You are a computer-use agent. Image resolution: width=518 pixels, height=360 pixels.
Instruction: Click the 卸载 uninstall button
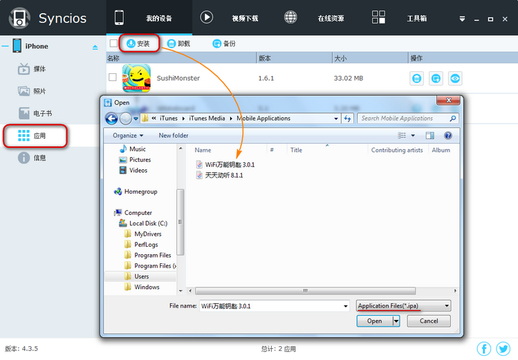click(x=178, y=44)
